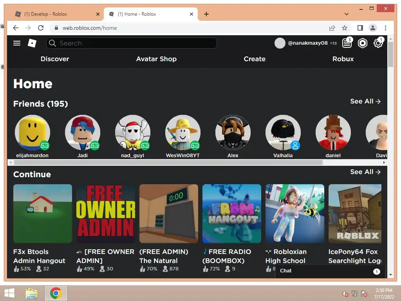
Task: Click the page vertical scrollbar thumb
Action: (x=390, y=54)
